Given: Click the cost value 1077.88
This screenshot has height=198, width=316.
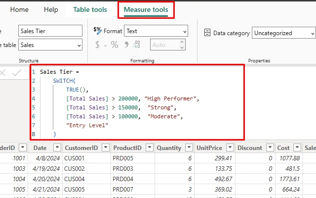Looking at the screenshot, I should click(290, 158).
